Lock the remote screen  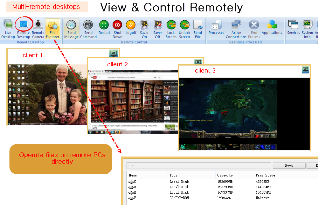tap(171, 29)
